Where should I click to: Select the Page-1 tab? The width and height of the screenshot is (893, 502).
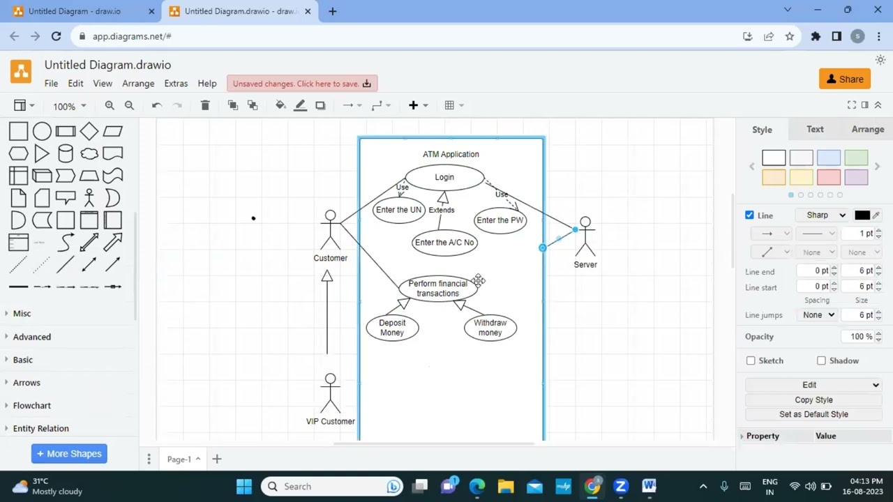coord(183,459)
